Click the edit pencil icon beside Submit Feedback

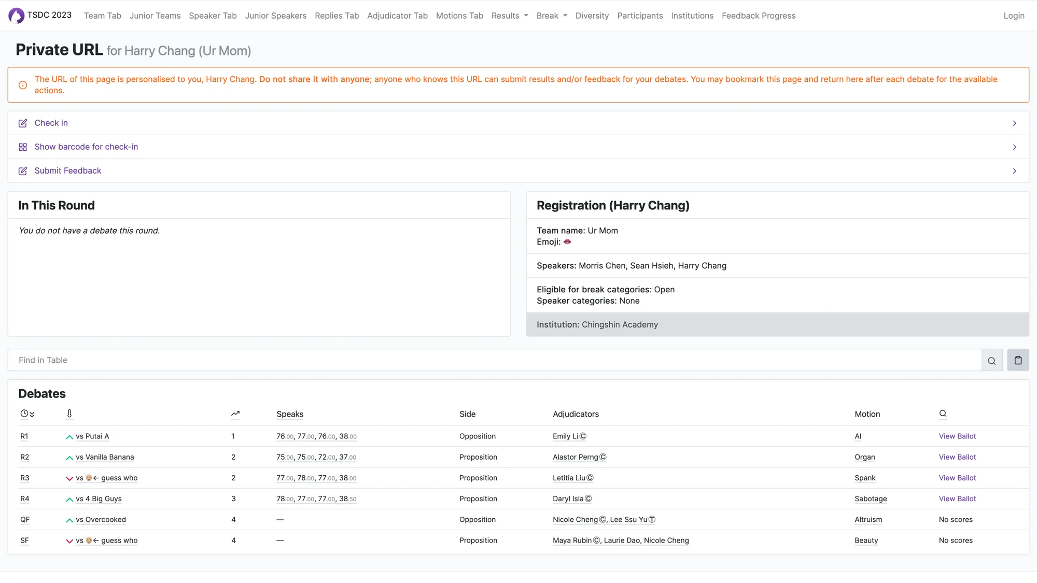[23, 171]
